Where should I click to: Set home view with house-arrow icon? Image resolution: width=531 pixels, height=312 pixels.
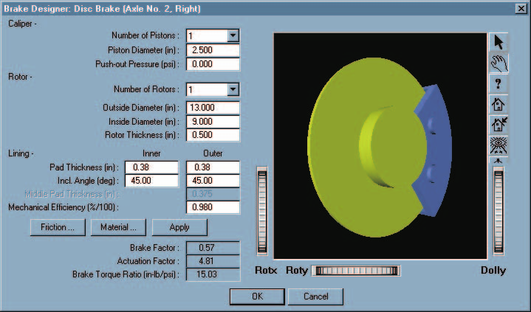click(x=499, y=125)
